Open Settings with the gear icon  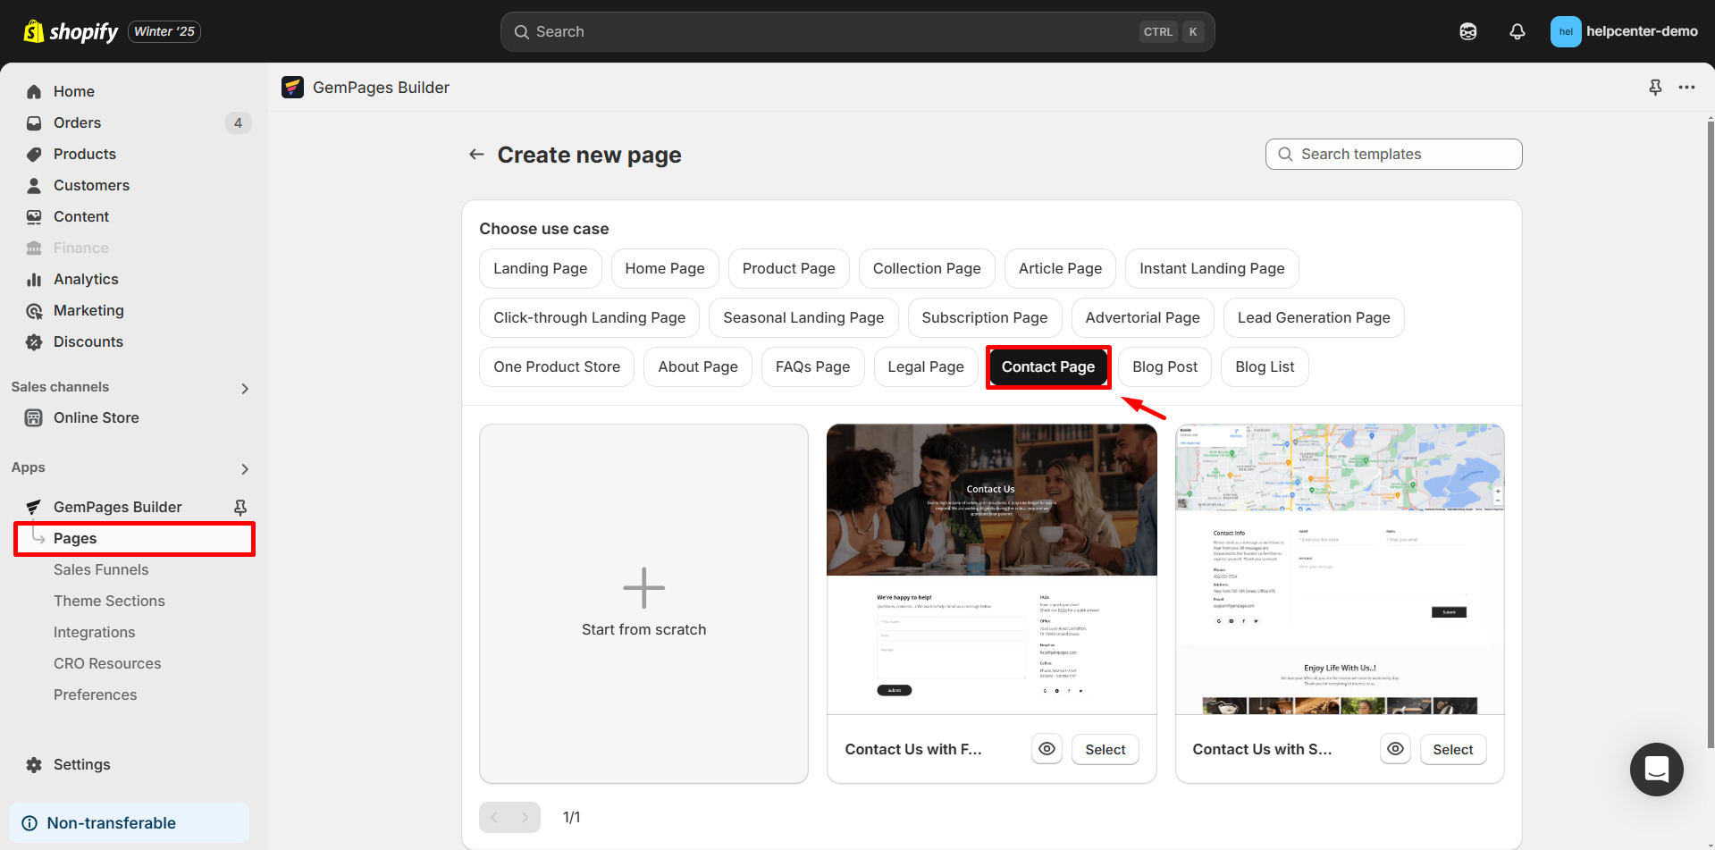point(34,764)
